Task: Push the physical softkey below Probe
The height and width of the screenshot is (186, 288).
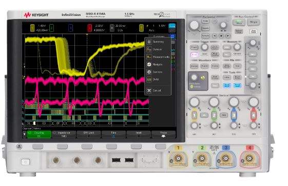Action: tap(161, 146)
